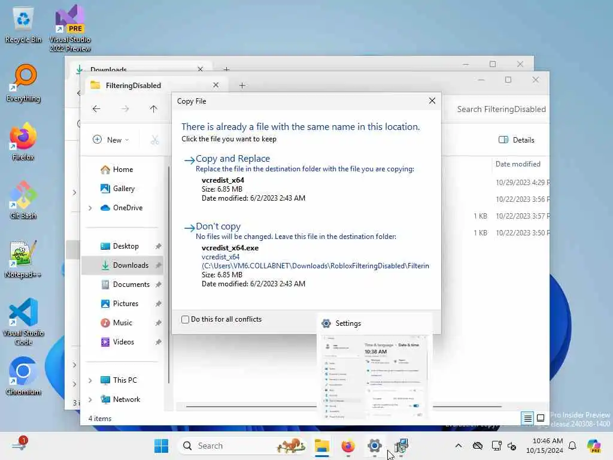Unpin Videos using its pin icon
This screenshot has width=613, height=460.
tap(158, 342)
